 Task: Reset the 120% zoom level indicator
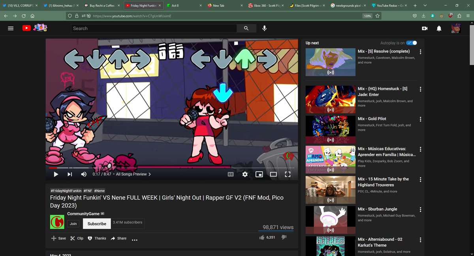(367, 16)
